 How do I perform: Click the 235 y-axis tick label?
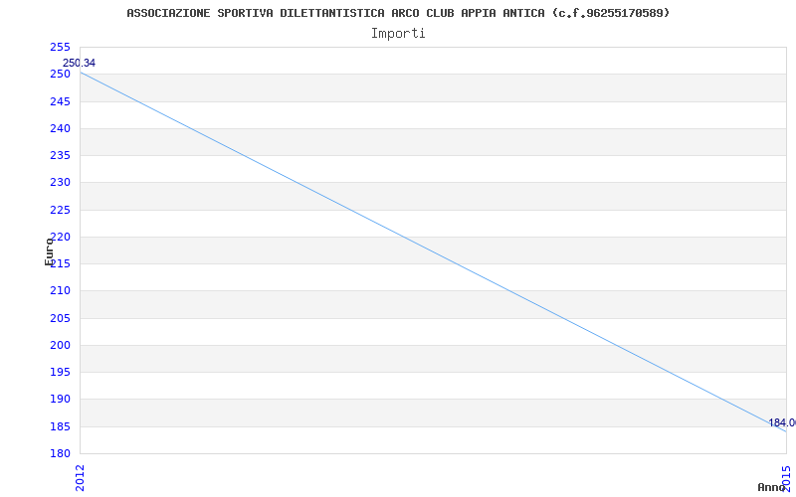(x=60, y=155)
